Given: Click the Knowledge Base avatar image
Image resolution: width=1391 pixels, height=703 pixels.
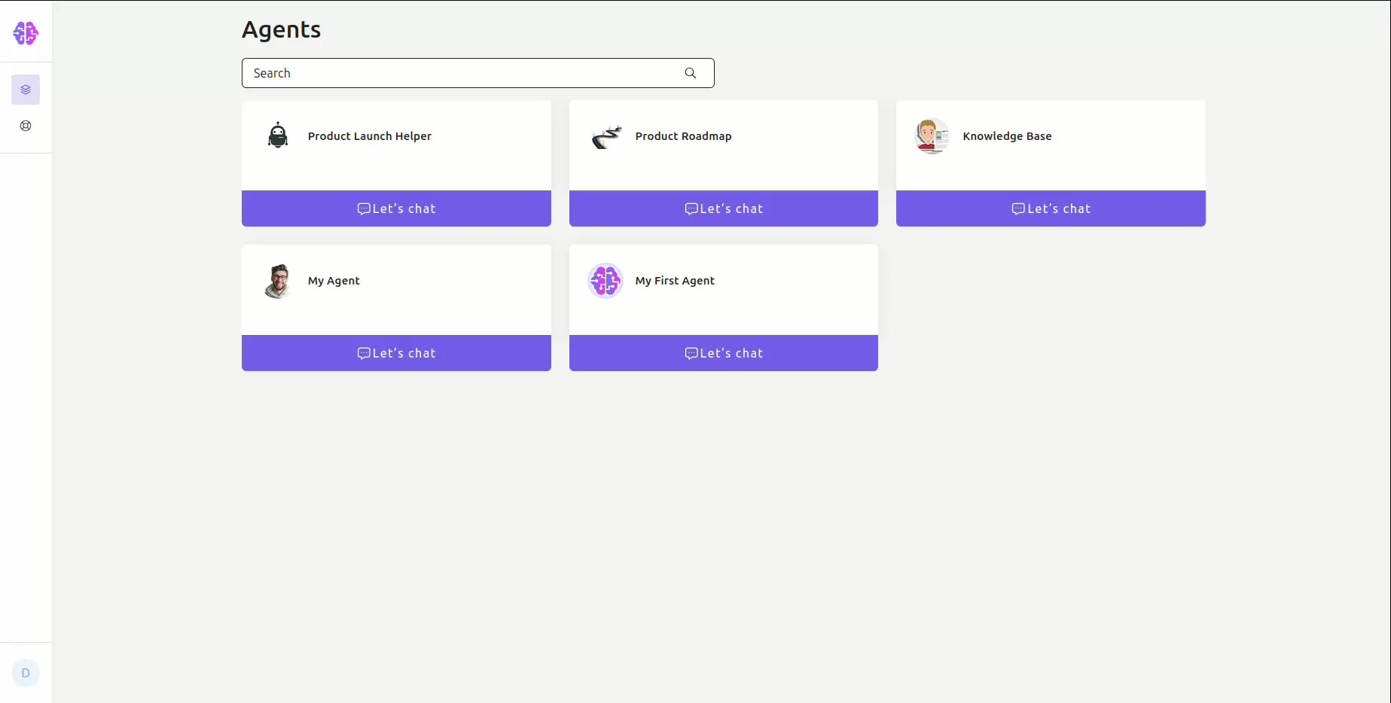Looking at the screenshot, I should click(932, 136).
